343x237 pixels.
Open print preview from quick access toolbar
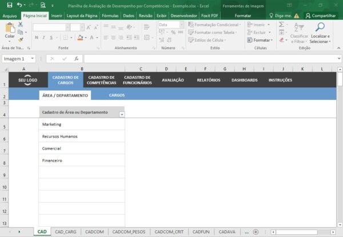tap(43, 5)
